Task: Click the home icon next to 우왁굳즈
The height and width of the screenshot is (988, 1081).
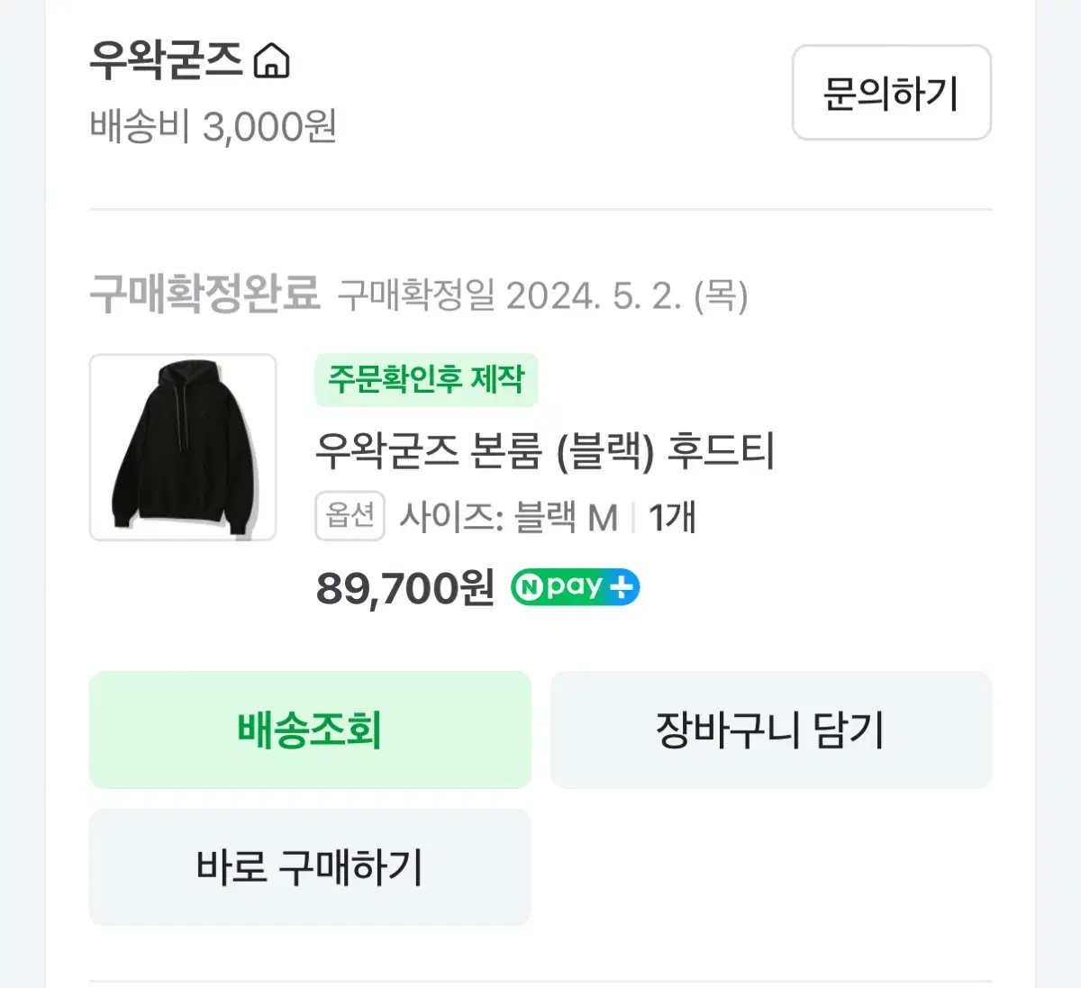Action: [273, 61]
